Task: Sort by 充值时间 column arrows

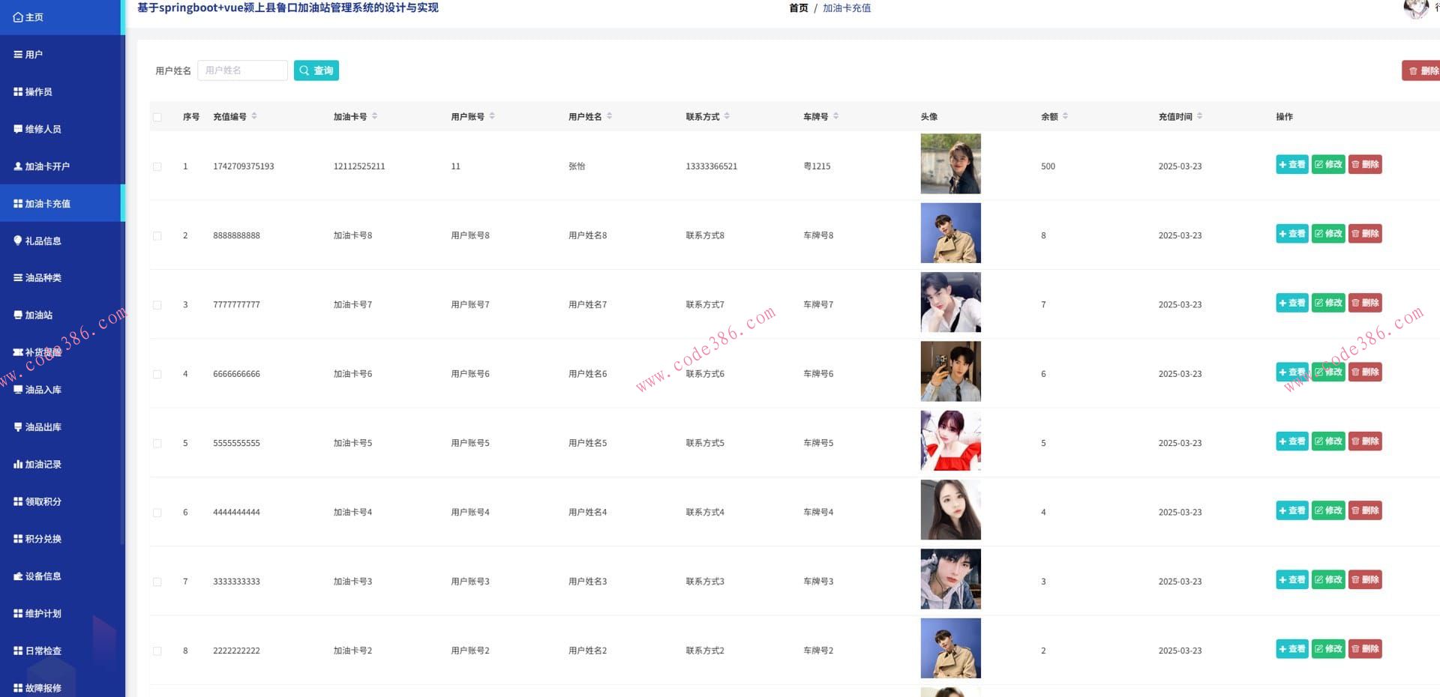Action: click(x=1200, y=116)
